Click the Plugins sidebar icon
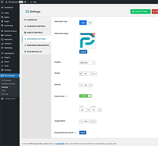 click(2, 58)
